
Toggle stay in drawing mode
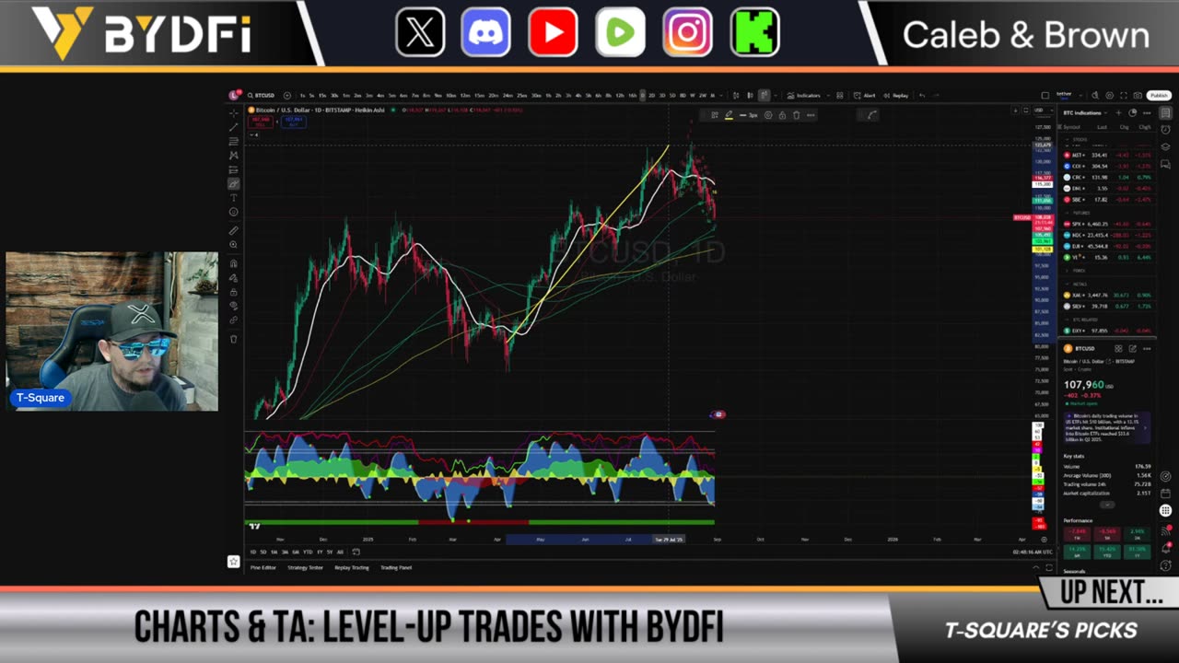tap(234, 277)
